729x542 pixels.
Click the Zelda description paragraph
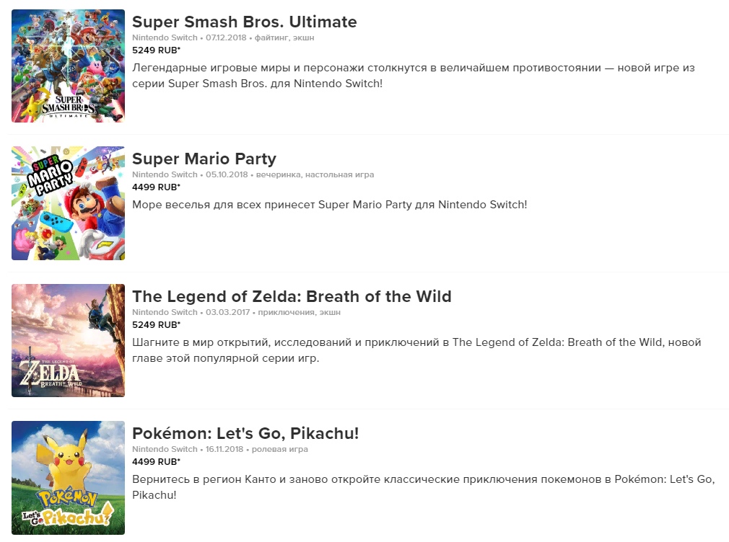pyautogui.click(x=416, y=350)
